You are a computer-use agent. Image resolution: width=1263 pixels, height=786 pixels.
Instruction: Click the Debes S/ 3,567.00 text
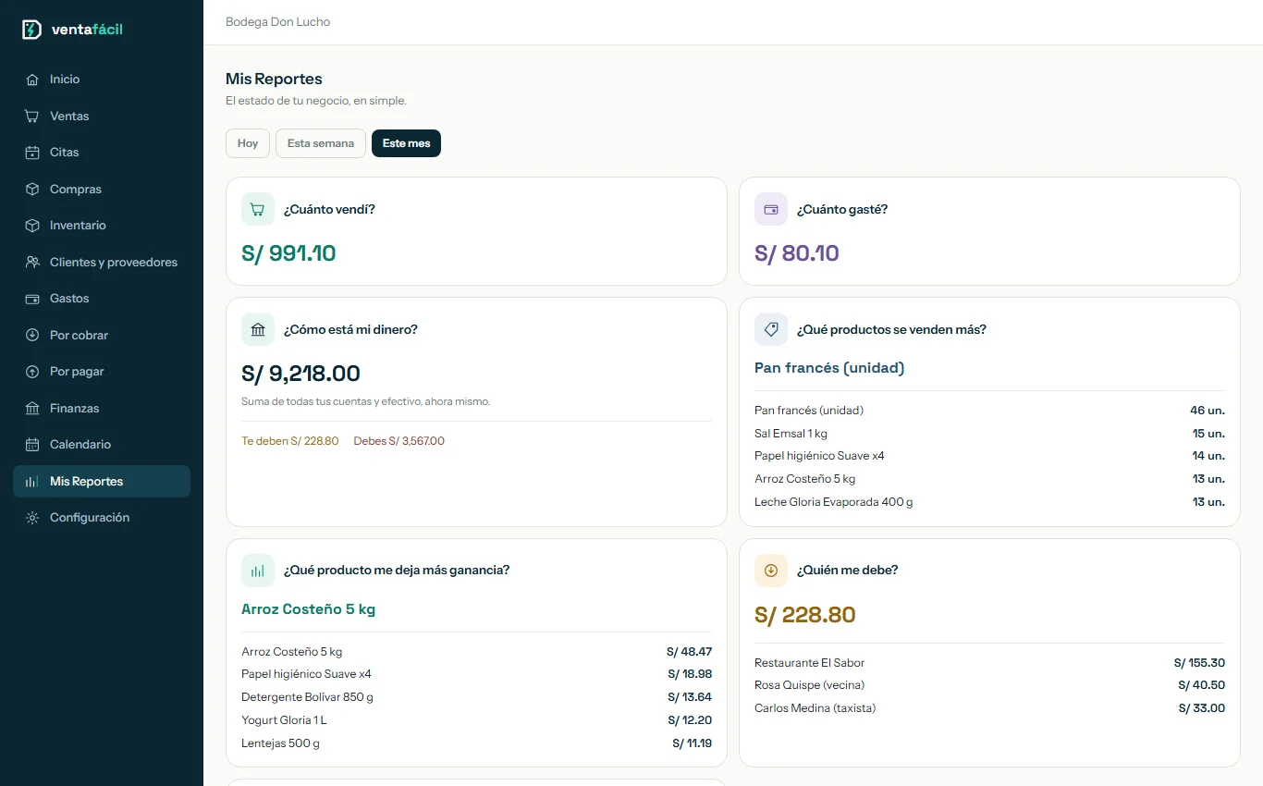click(399, 441)
